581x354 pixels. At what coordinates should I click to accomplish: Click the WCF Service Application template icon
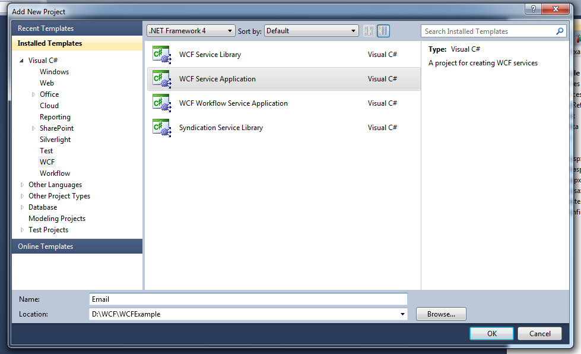(161, 78)
